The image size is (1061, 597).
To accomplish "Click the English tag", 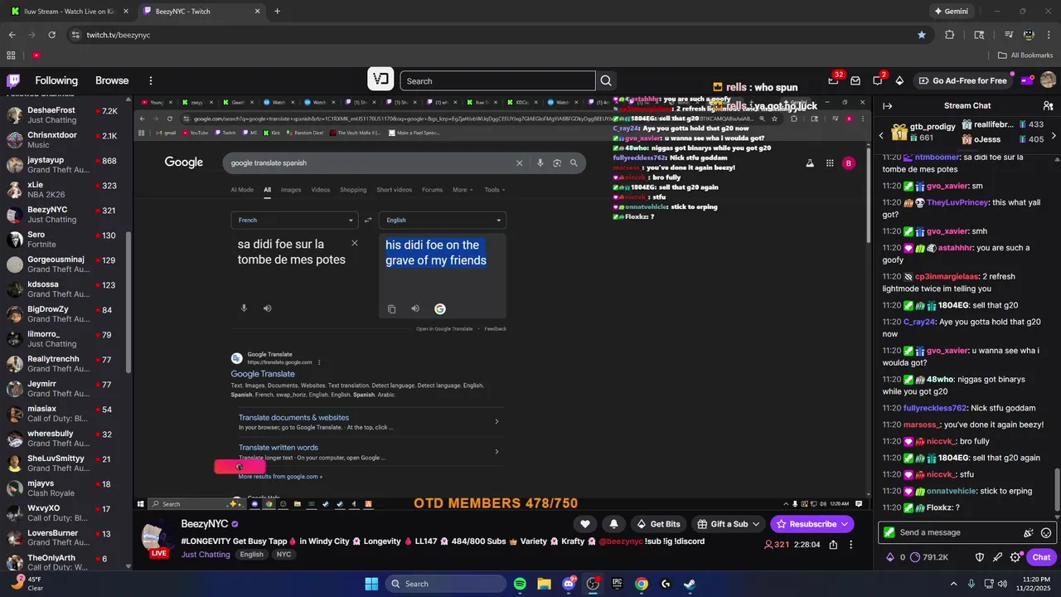I will click(251, 555).
